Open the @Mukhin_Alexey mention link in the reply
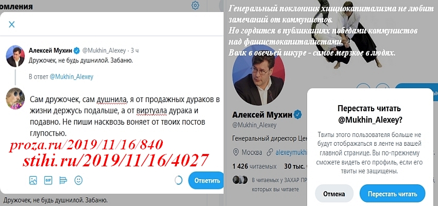The image size is (438, 206). coord(71,77)
